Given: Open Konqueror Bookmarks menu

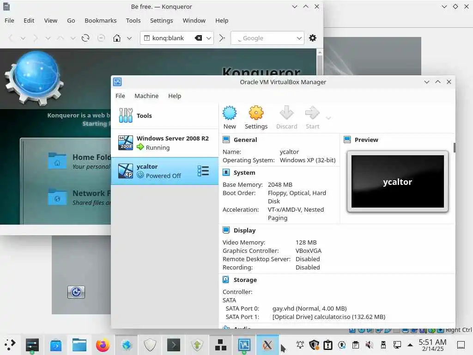Looking at the screenshot, I should tap(100, 20).
